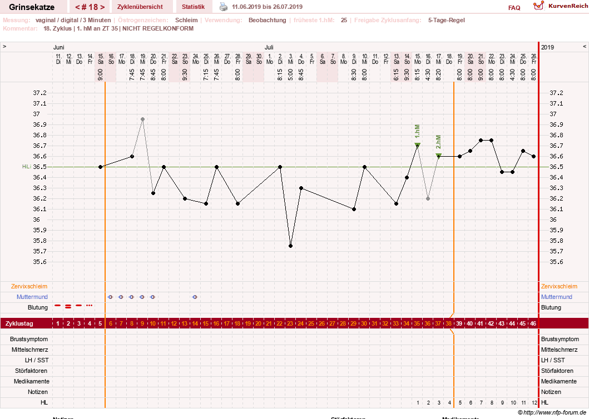Viewport: 589px width, 419px height.
Task: Click the date range 11.06.2019 bis 26.07.2019
Action: pos(267,7)
